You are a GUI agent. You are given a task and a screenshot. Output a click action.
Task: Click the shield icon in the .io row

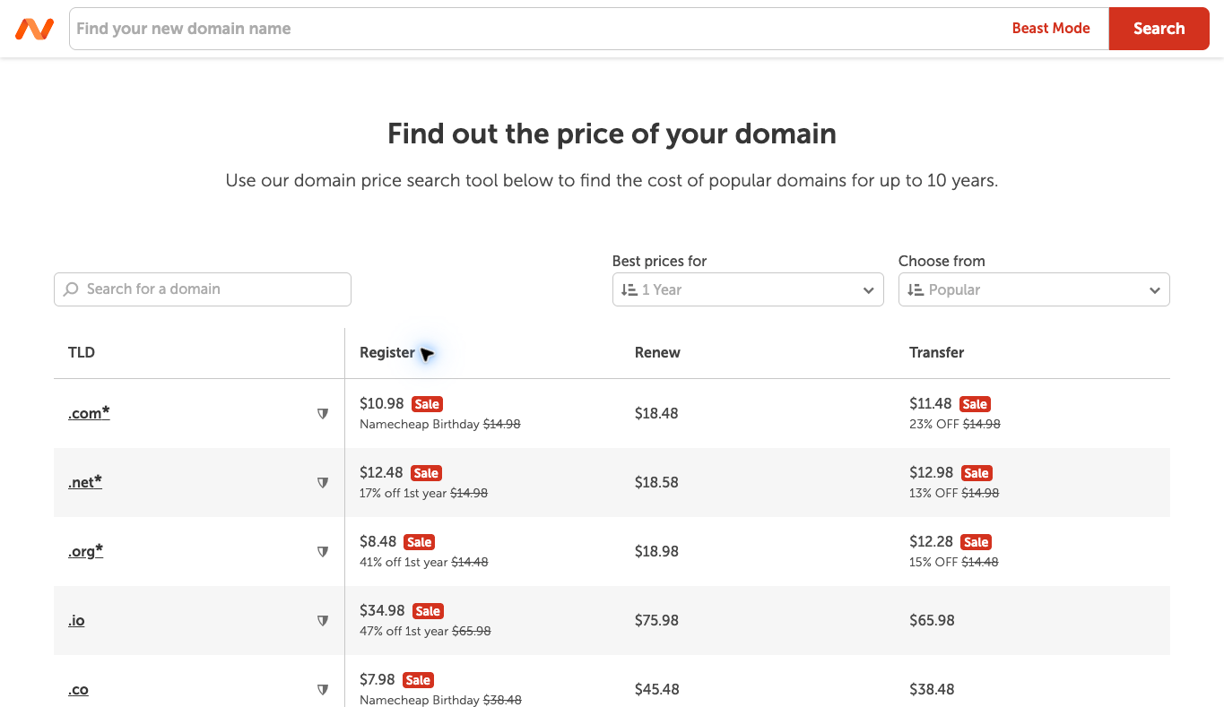pyautogui.click(x=323, y=620)
